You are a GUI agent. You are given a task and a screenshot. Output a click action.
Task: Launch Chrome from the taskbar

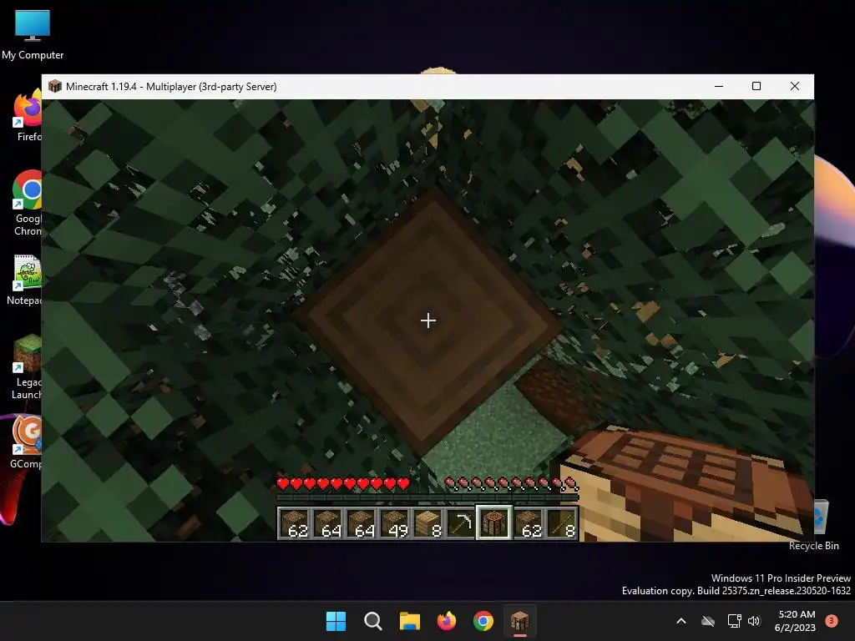483,621
